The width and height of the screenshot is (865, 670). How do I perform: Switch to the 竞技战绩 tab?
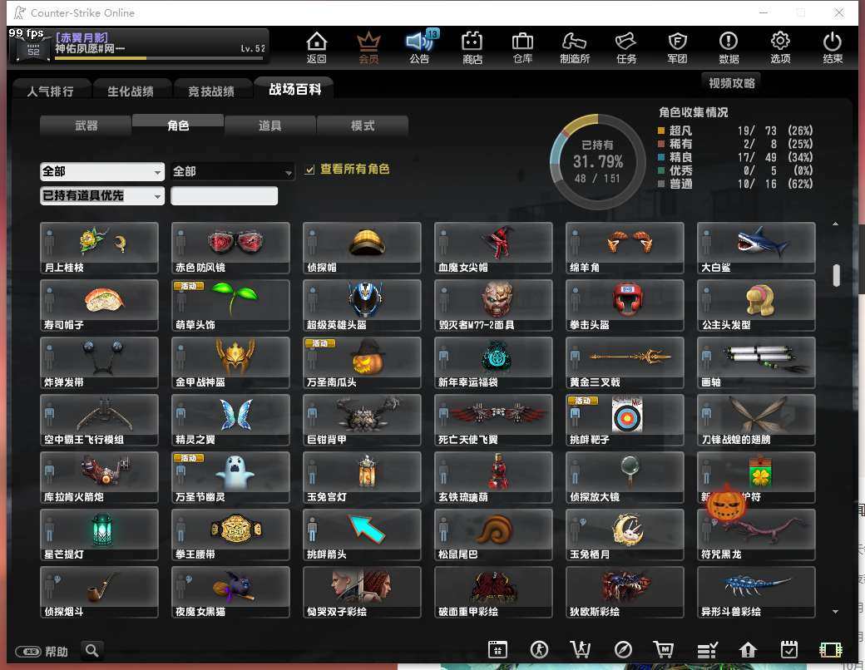point(211,91)
